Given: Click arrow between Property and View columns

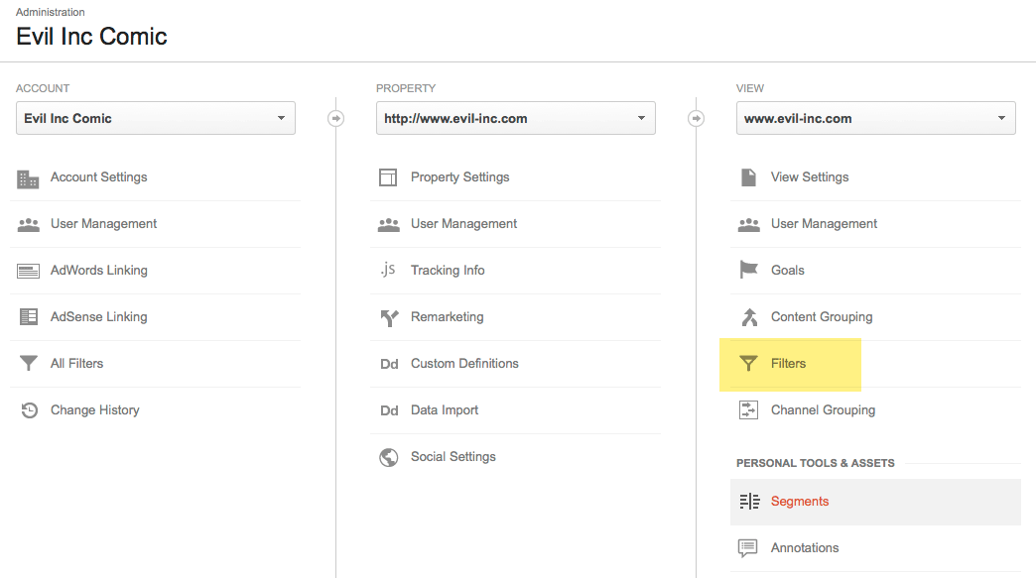Looking at the screenshot, I should click(x=696, y=119).
